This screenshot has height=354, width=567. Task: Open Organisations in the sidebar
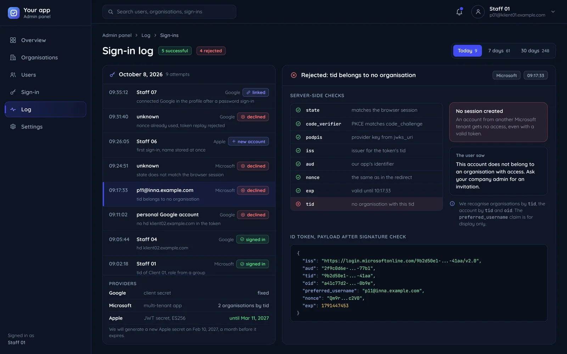click(45, 57)
